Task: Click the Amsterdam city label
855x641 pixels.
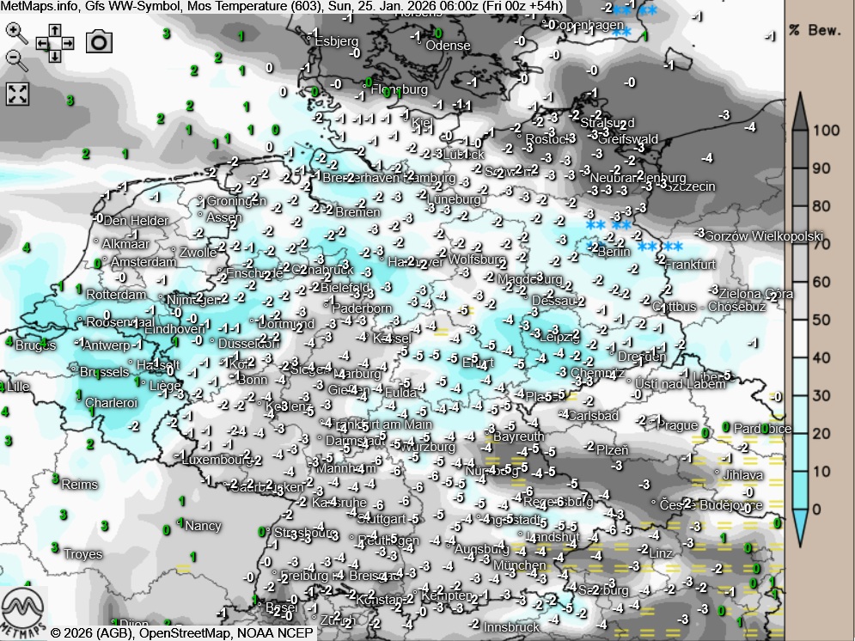Action: pos(144,262)
